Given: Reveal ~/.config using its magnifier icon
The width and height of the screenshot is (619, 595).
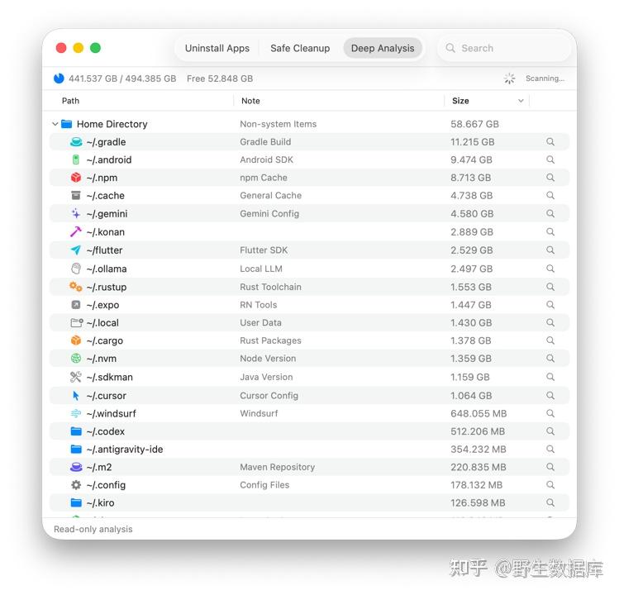Looking at the screenshot, I should [550, 484].
